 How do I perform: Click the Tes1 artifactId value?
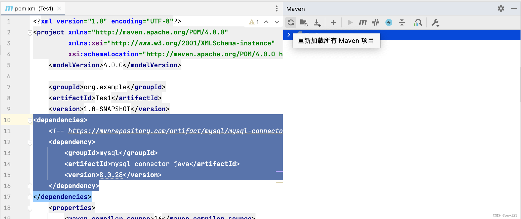[103, 98]
